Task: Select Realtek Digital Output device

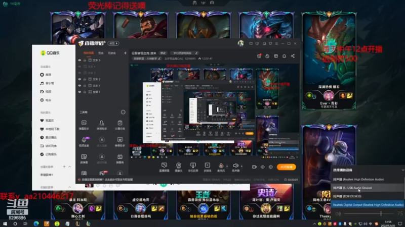Action: (x=368, y=205)
